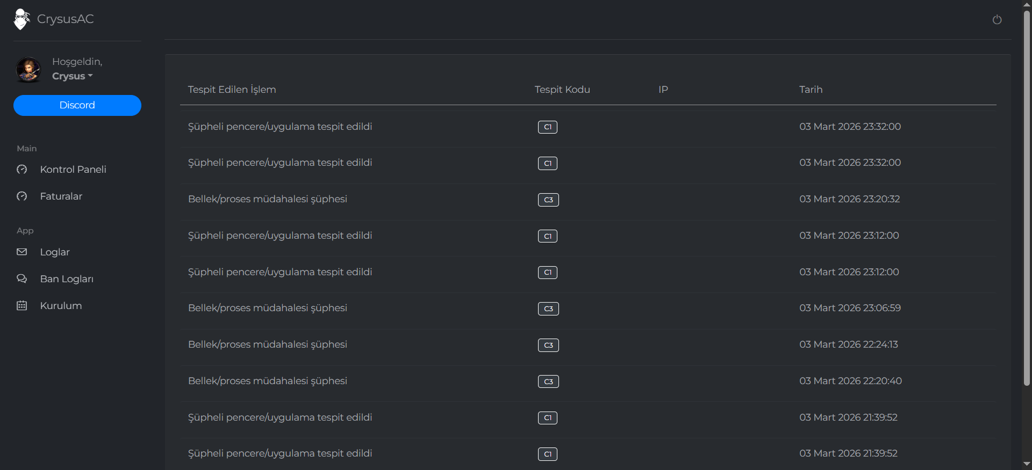Click C3 badge on the 23:20:32 row
The width and height of the screenshot is (1032, 470).
point(548,200)
